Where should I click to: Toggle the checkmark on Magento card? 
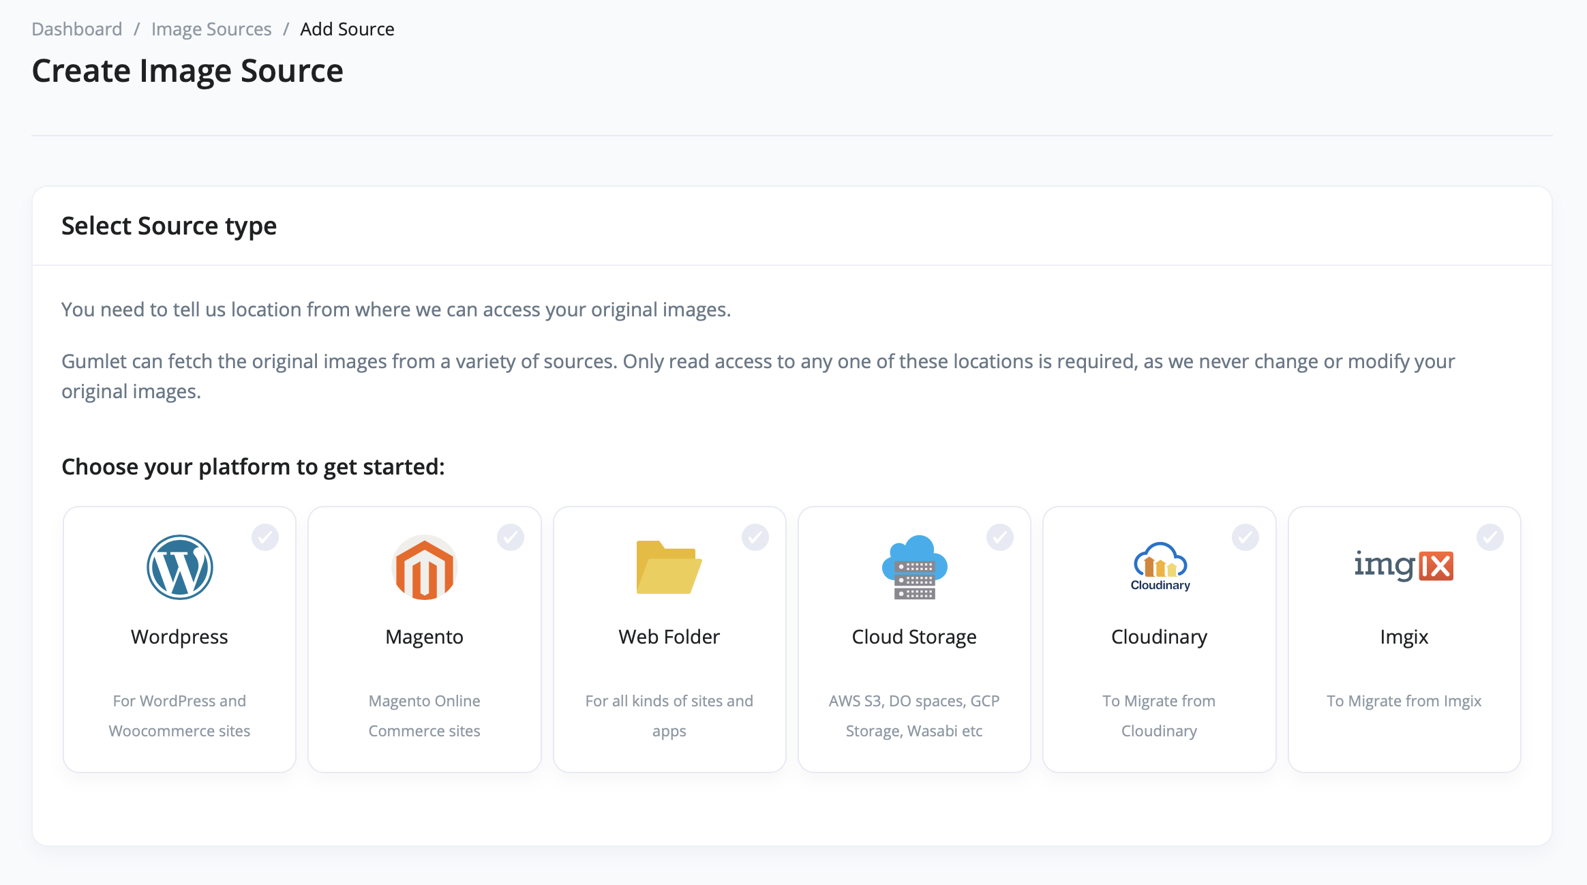coord(510,537)
